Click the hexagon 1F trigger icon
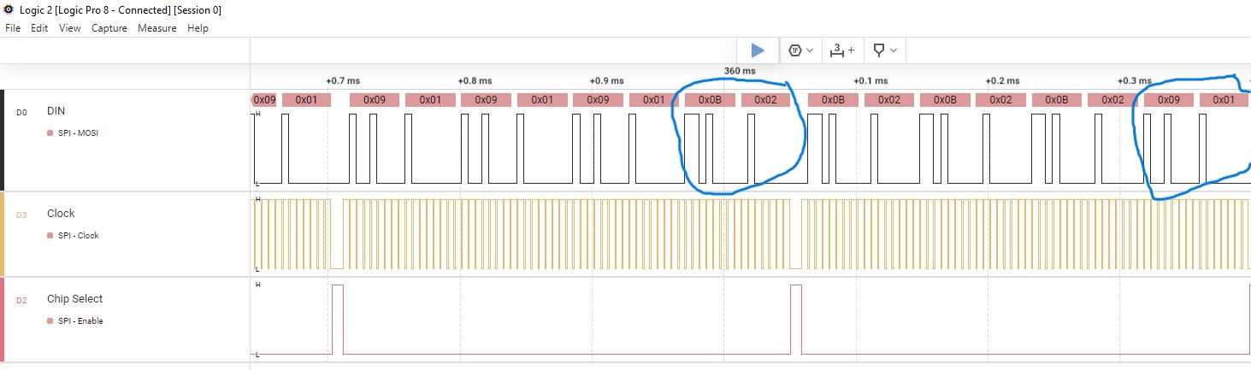This screenshot has width=1251, height=370. pyautogui.click(x=795, y=50)
